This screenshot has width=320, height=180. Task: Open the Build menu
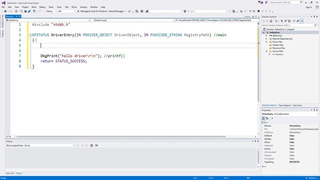tap(33, 7)
